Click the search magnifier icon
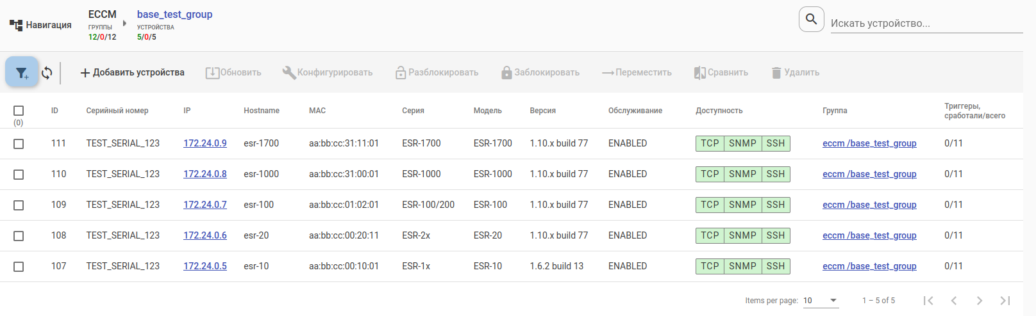 [811, 19]
